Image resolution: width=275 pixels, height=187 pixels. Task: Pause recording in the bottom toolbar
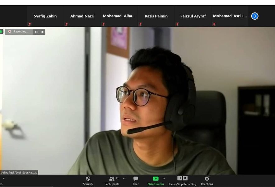[179, 178]
